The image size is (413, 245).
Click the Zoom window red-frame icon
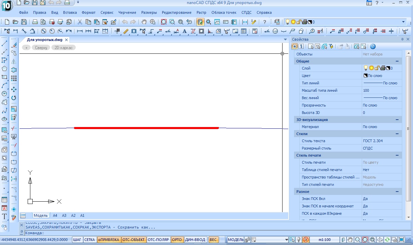164,22
